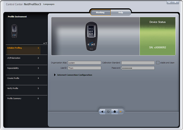
Task: Click the Calibration Standard input field
Action: [138, 63]
